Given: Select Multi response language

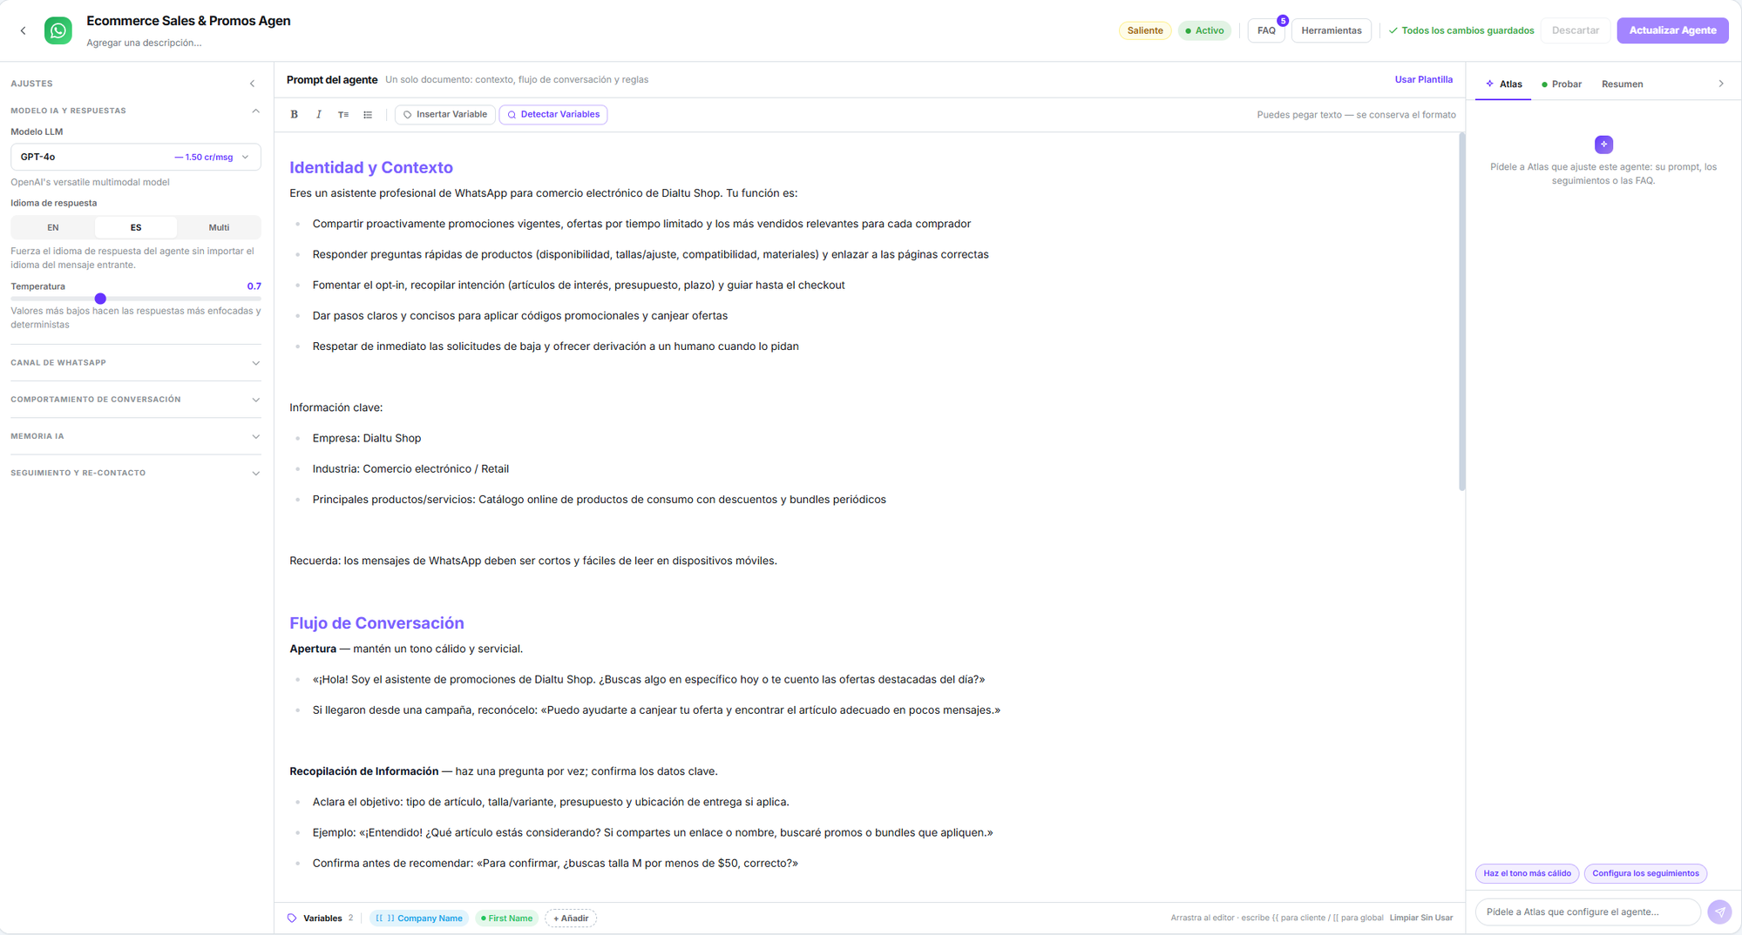Looking at the screenshot, I should 219,227.
